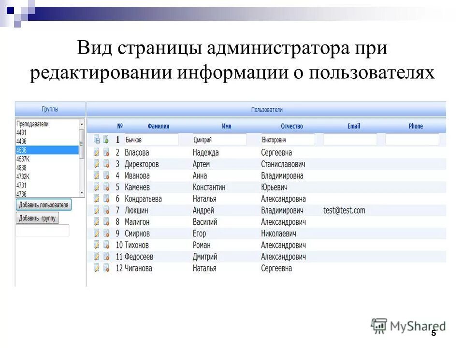The image size is (464, 348).
Task: Click the group list's down scroll arrow
Action: 81,192
